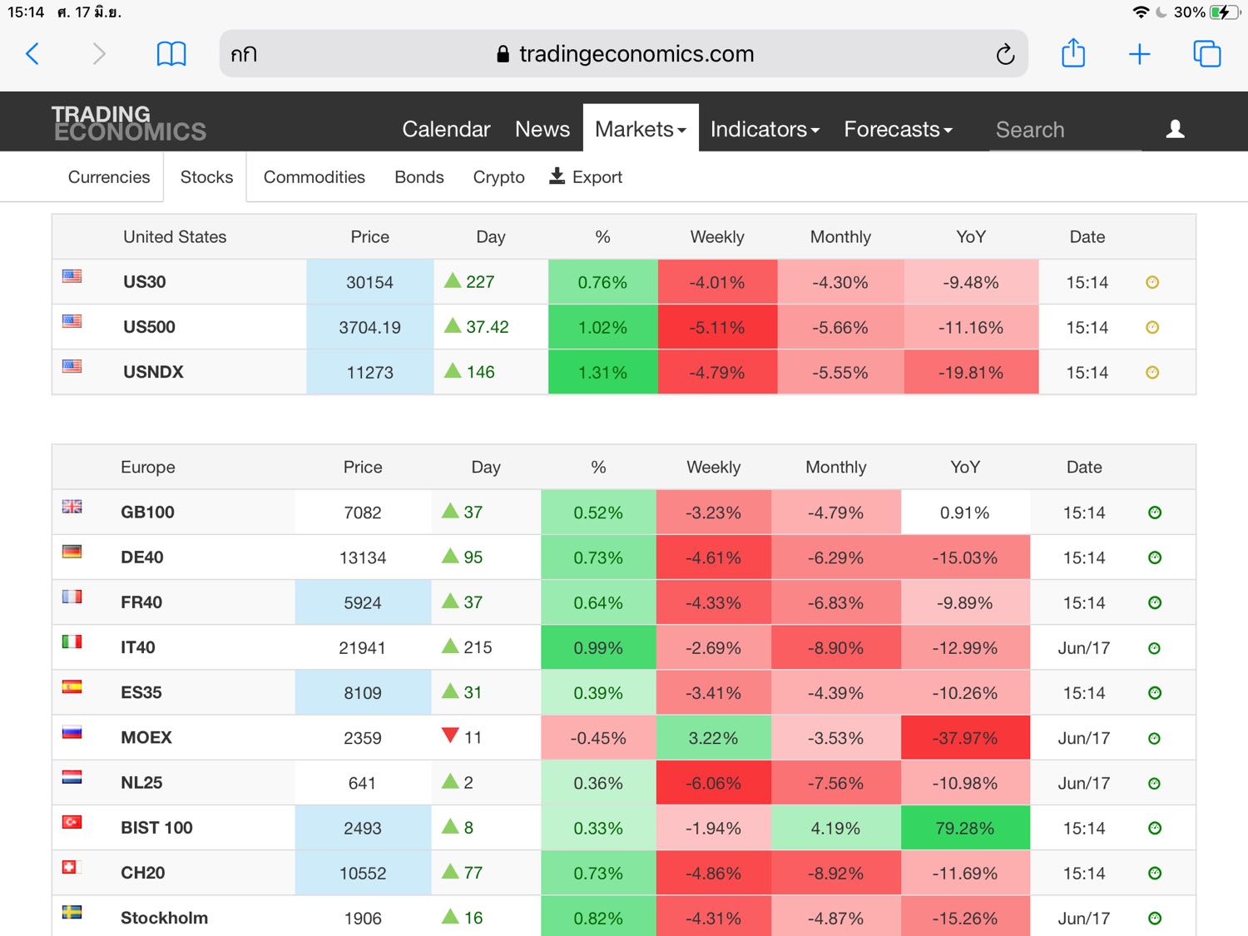Click the clock icon in USNDX row
The height and width of the screenshot is (936, 1248).
1152,372
